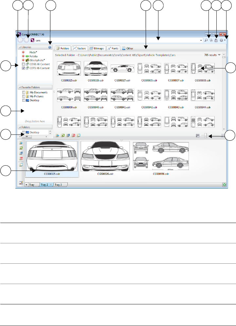Click the blue PHOTO-PAINT icon in tray toolbar
This screenshot has width=236, height=326.
pos(21,153)
